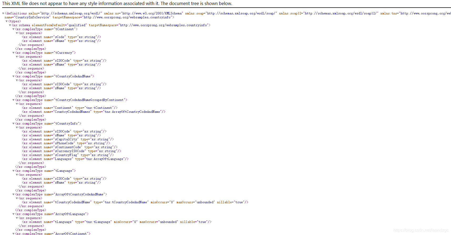Collapse the sequence inside ArrayOftLanguage

(17, 218)
